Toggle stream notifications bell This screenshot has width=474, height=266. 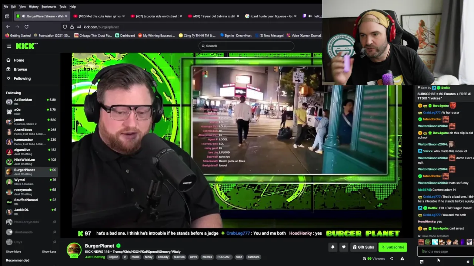(333, 247)
